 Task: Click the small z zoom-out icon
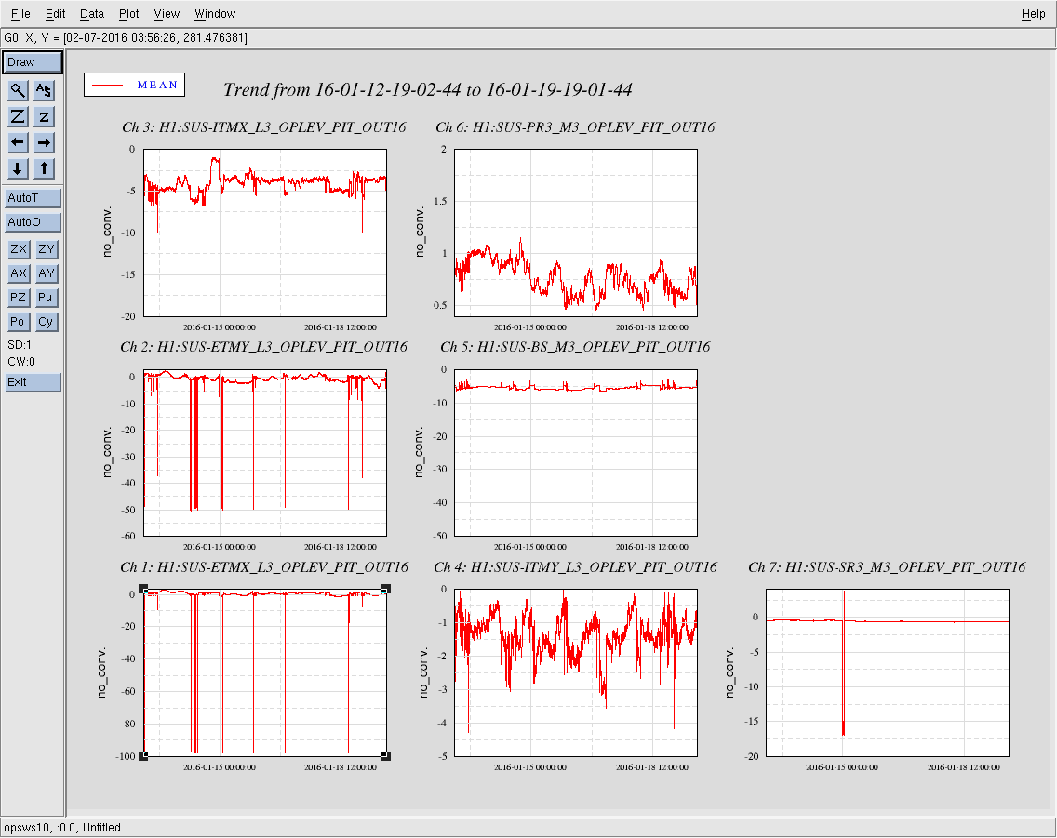[45, 116]
